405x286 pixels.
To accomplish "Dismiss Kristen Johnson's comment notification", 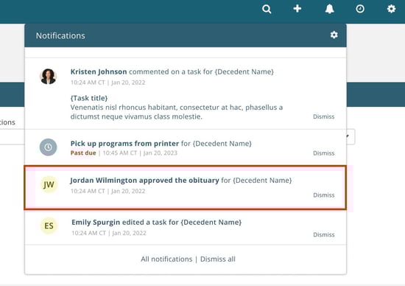I will (324, 116).
